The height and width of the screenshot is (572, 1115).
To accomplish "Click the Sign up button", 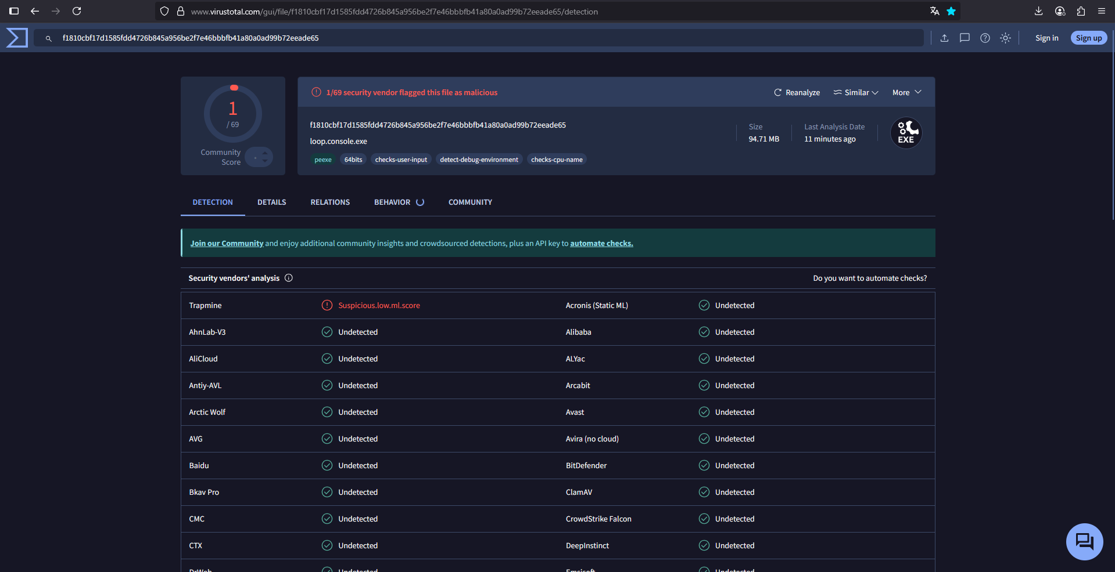I will pos(1089,38).
